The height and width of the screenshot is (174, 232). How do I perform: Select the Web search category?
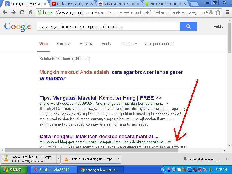(43, 44)
